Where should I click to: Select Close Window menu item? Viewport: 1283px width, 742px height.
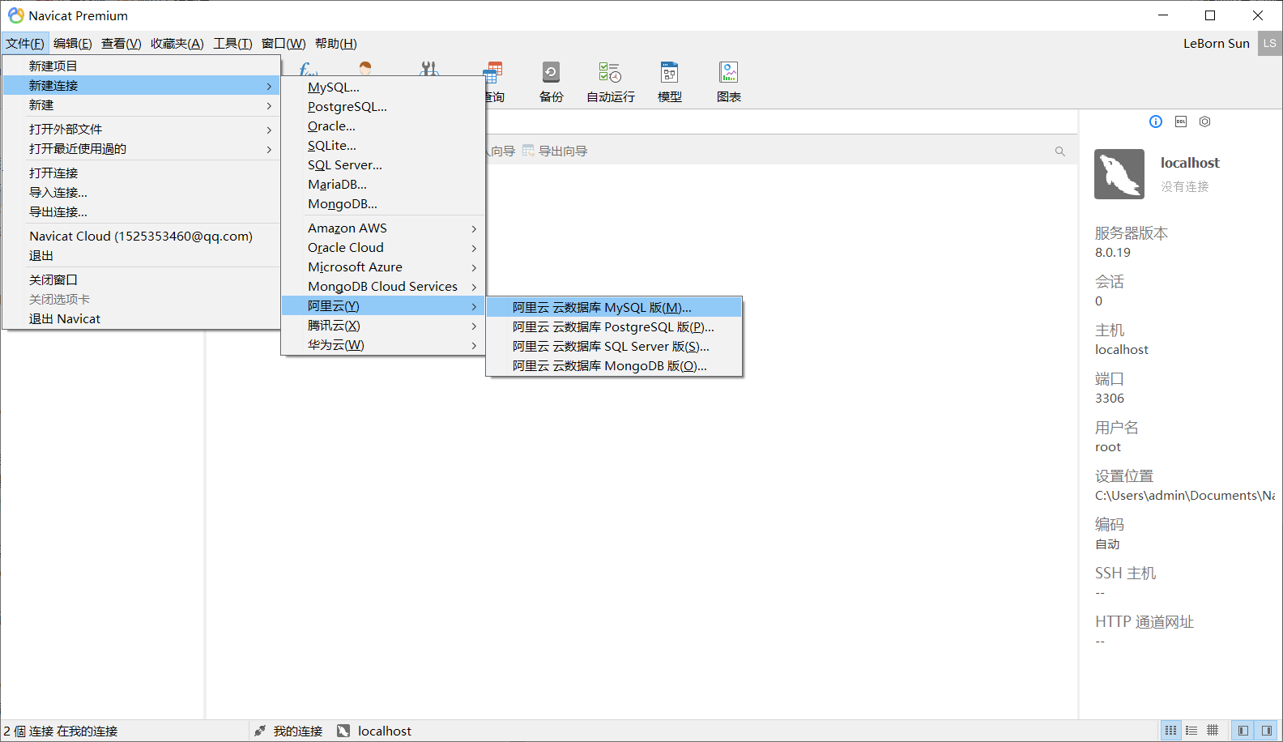pyautogui.click(x=142, y=280)
